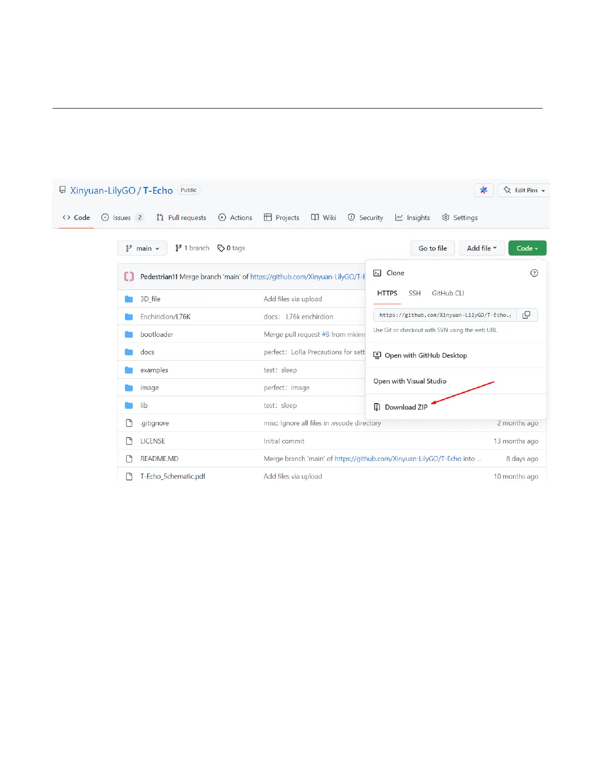Image resolution: width=595 pixels, height=771 pixels.
Task: Open the main branch dropdown
Action: [x=142, y=248]
